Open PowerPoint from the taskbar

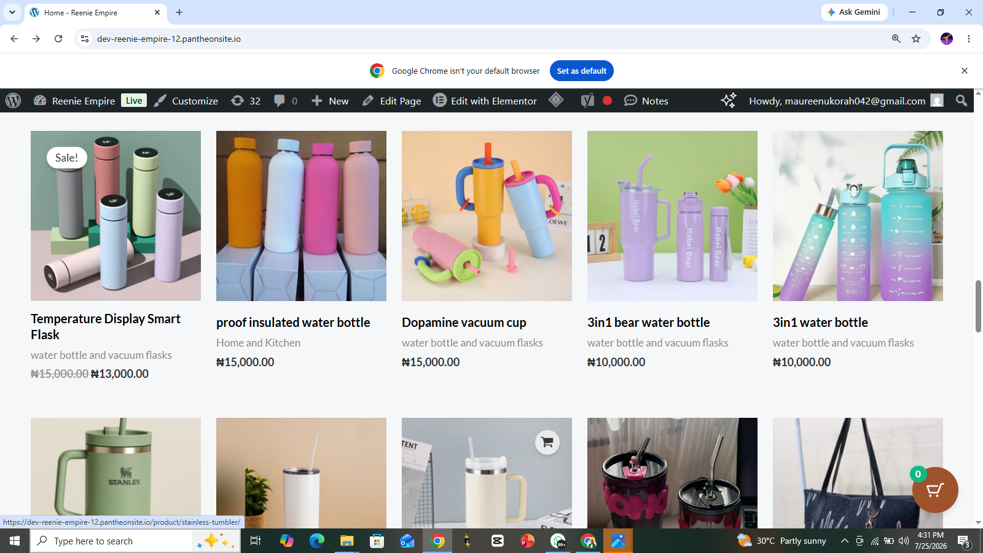[x=527, y=541]
